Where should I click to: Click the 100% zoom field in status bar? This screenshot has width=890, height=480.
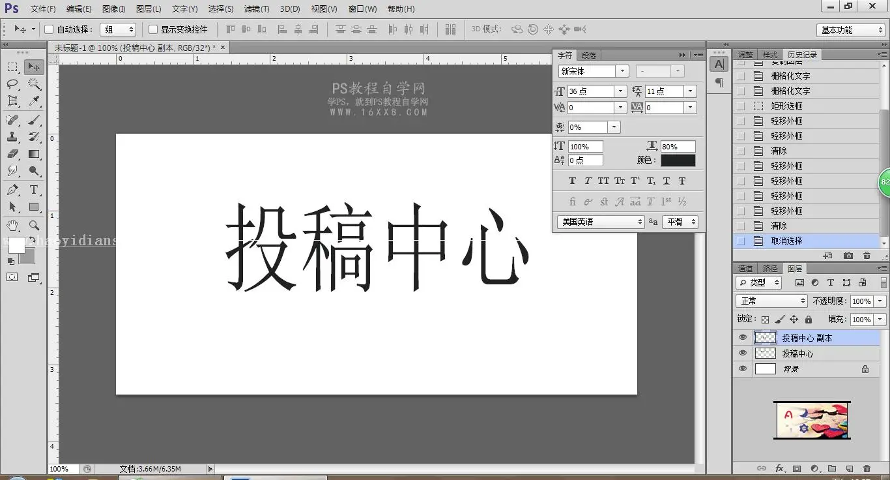coord(63,469)
